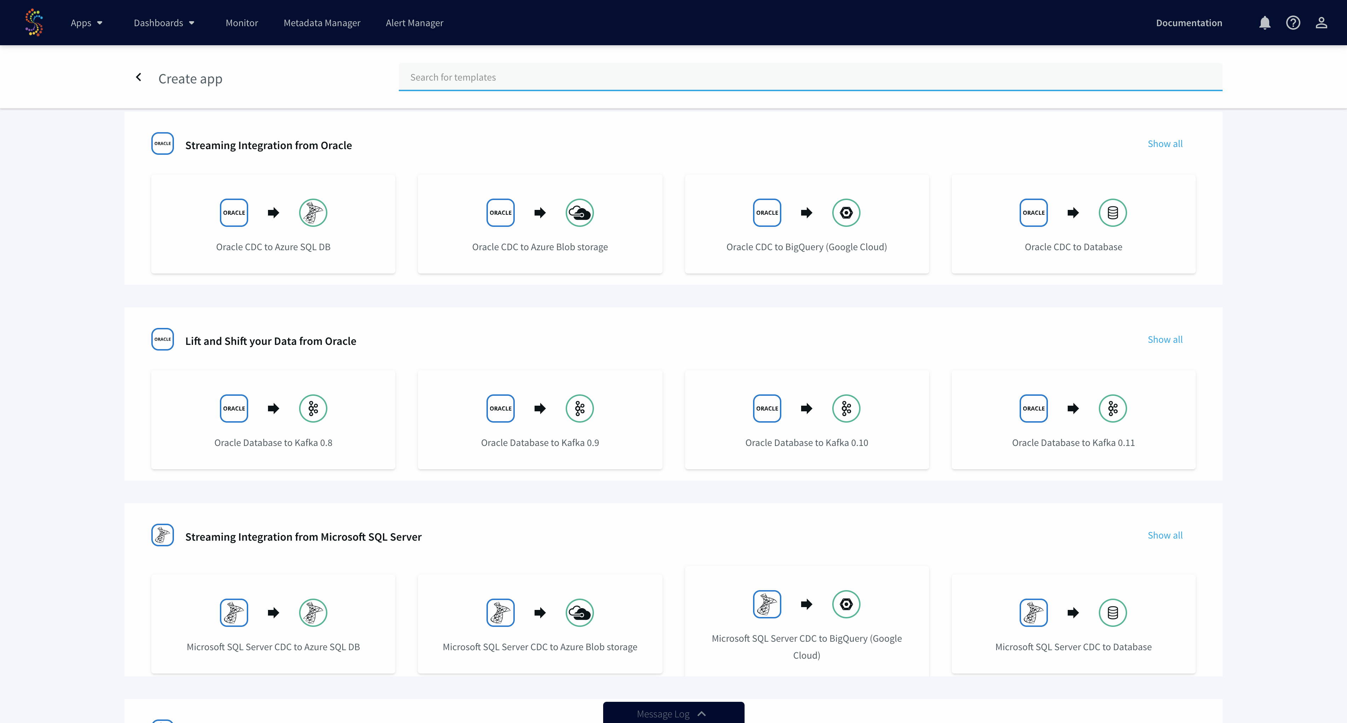Click Oracle source icon in Oracle CDC to Azure SQL DB card
This screenshot has height=723, width=1347.
pos(234,213)
